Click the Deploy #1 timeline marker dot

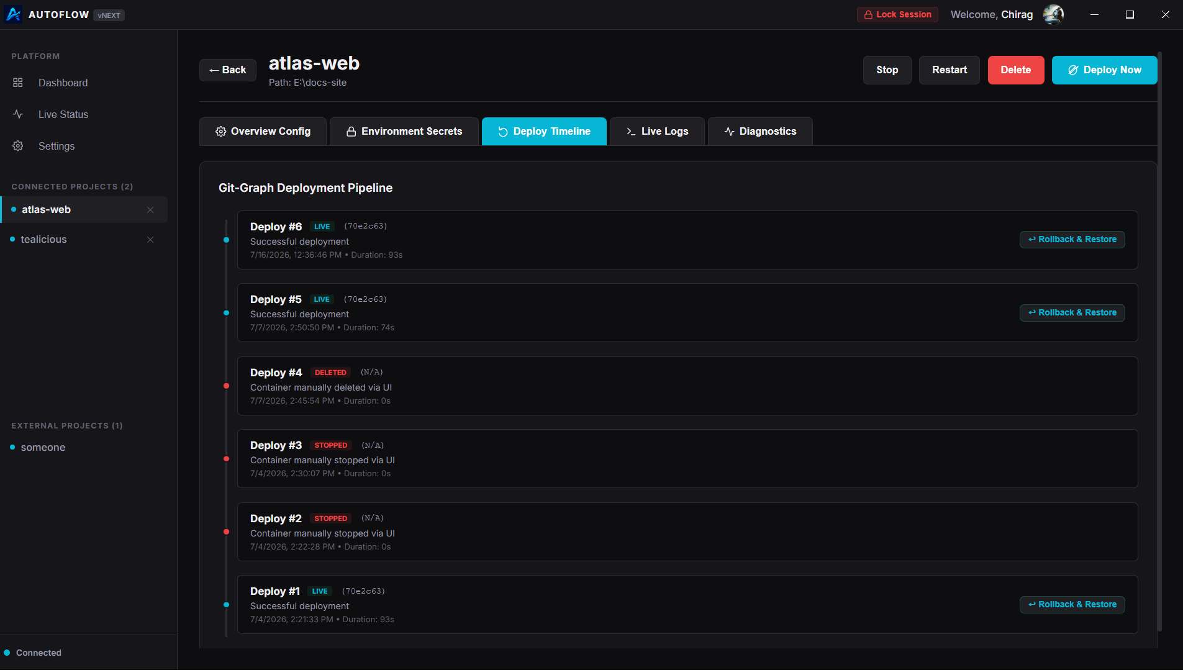[226, 605]
